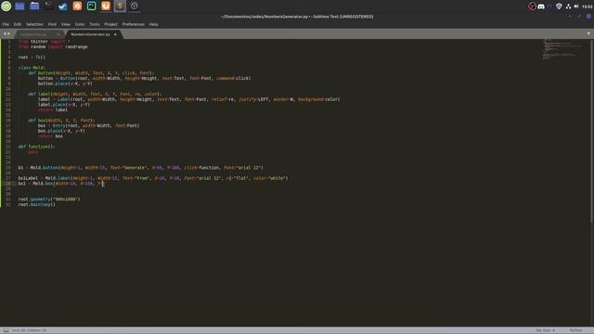Open the file manager folder icon
594x334 pixels.
34,6
